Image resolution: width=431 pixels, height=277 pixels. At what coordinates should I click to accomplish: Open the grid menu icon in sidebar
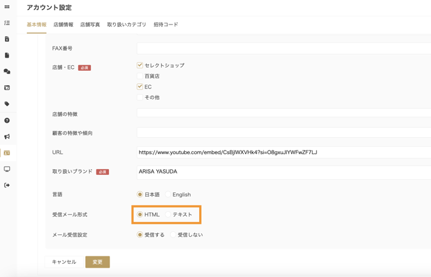7,7
